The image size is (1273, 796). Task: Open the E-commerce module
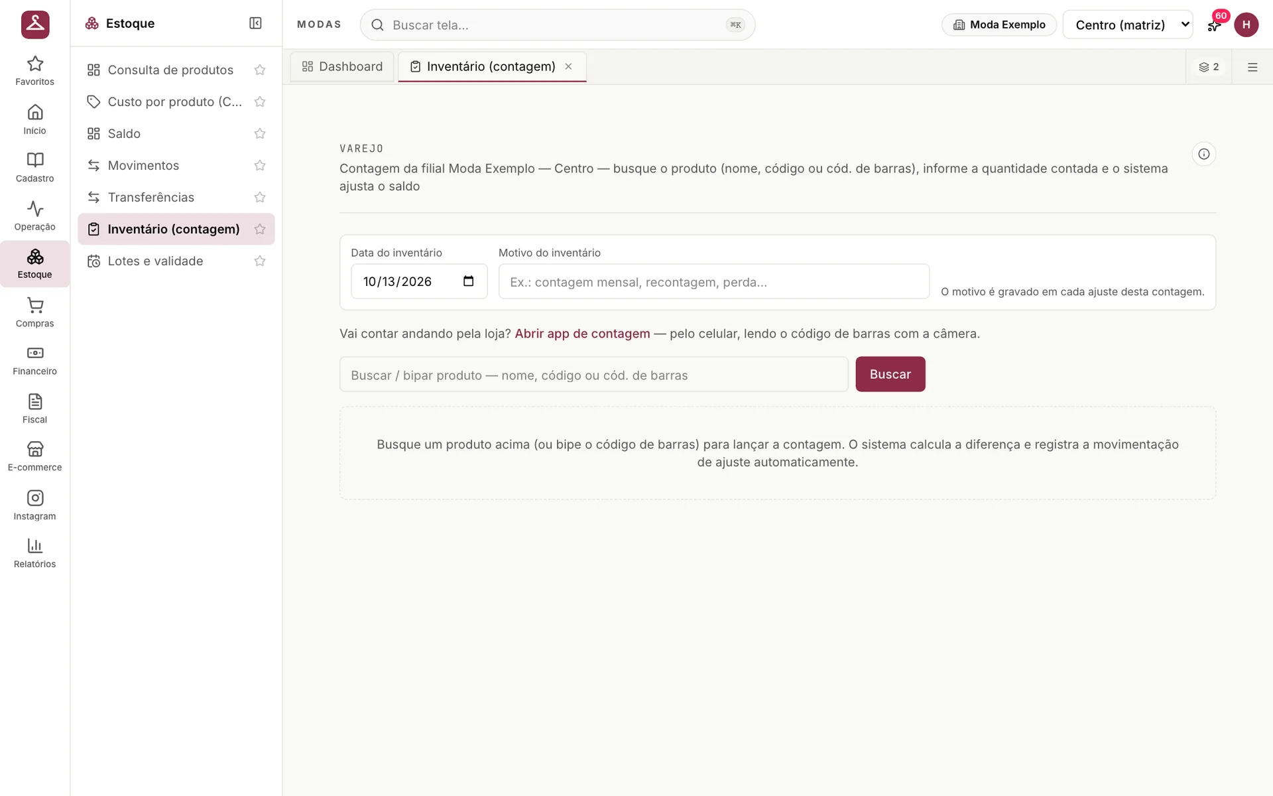[34, 457]
